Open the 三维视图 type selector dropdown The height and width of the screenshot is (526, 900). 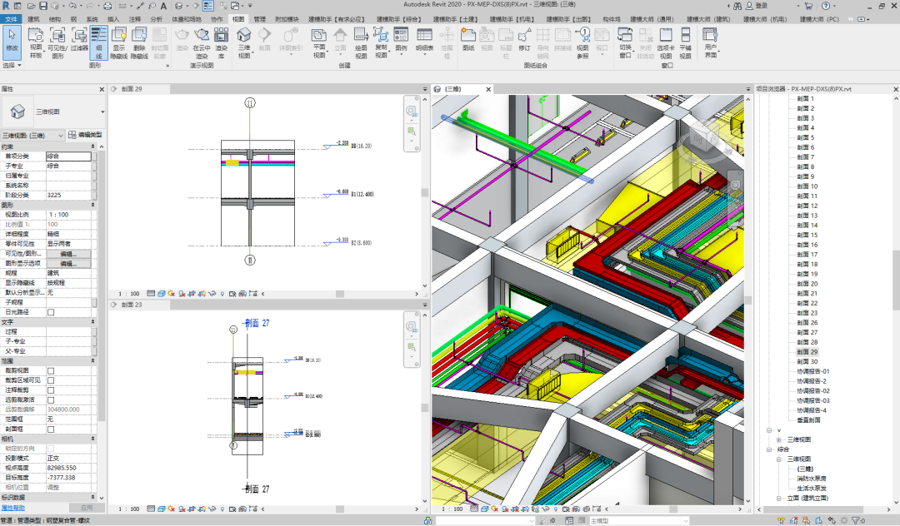[53, 112]
